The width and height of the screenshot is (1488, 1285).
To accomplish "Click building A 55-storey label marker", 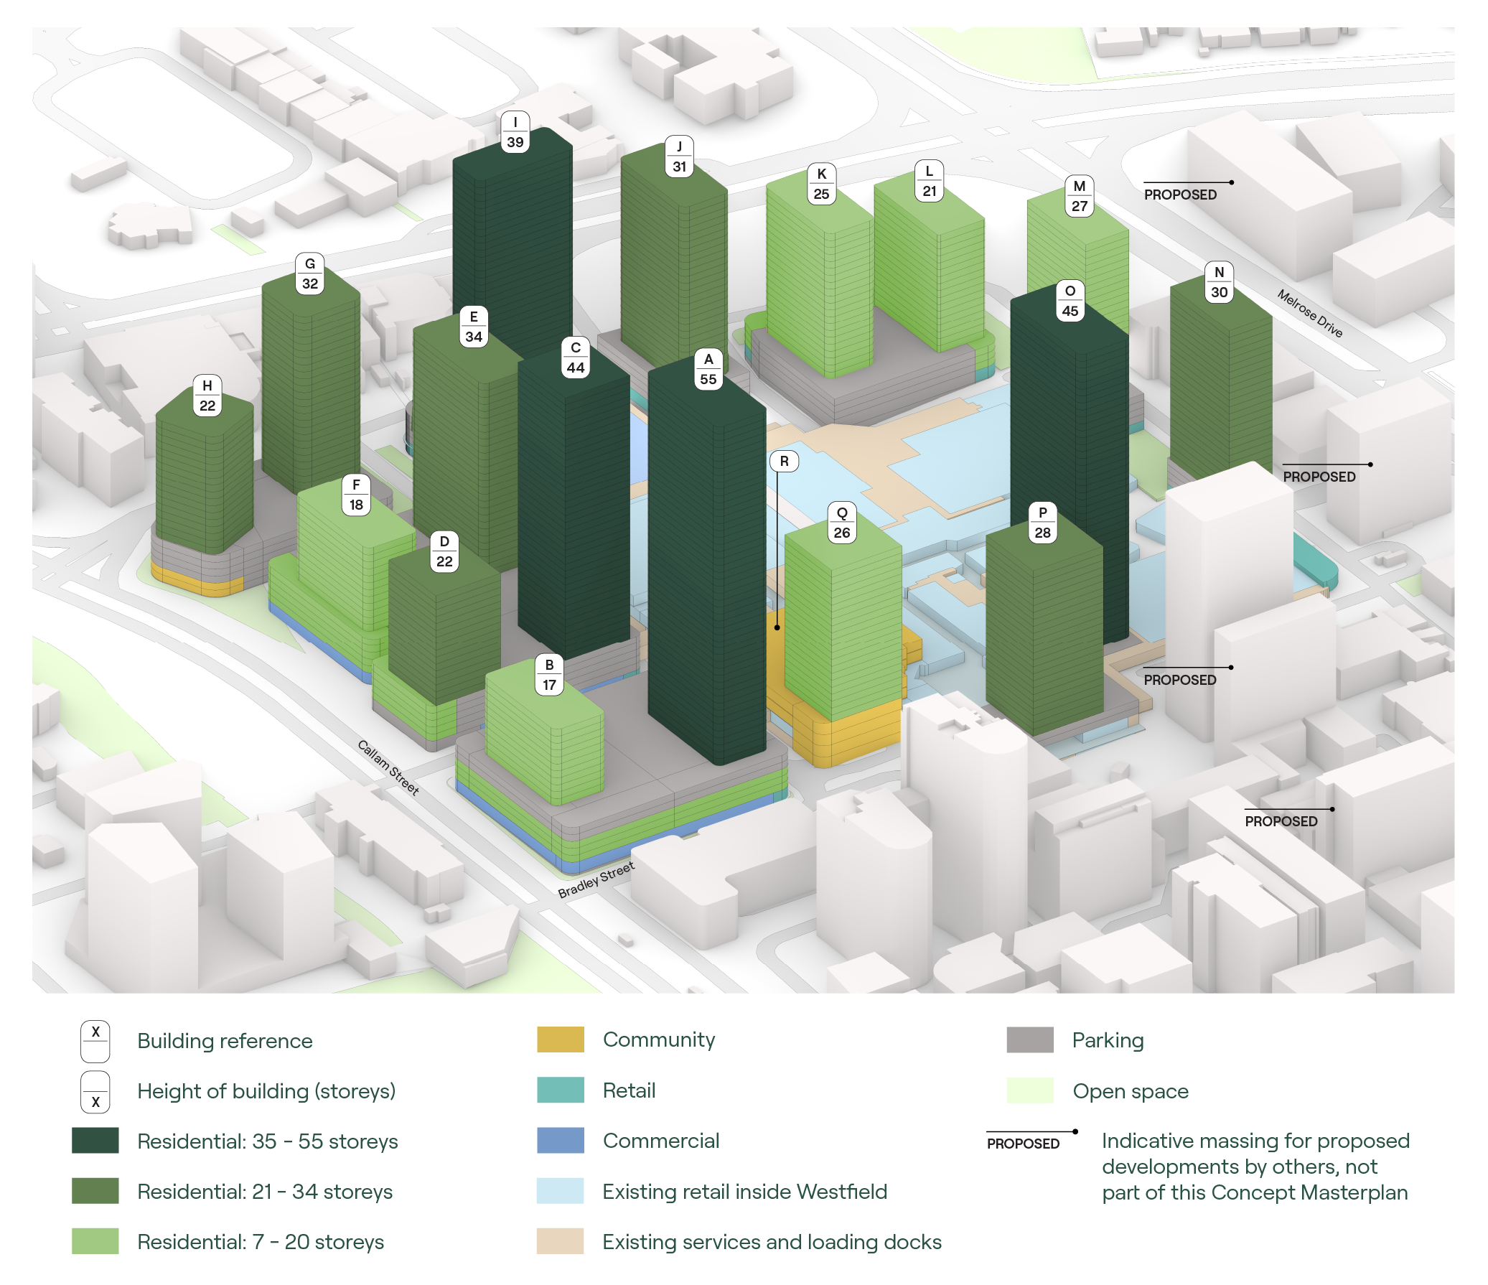I will (x=708, y=369).
